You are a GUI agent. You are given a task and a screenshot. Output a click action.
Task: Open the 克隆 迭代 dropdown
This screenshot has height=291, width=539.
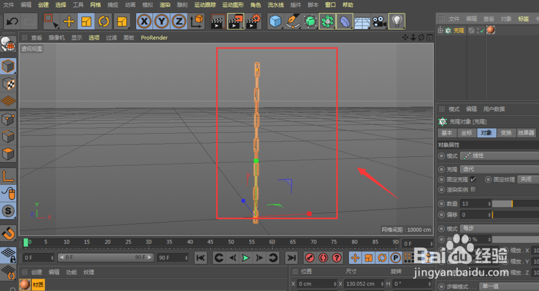pos(500,169)
